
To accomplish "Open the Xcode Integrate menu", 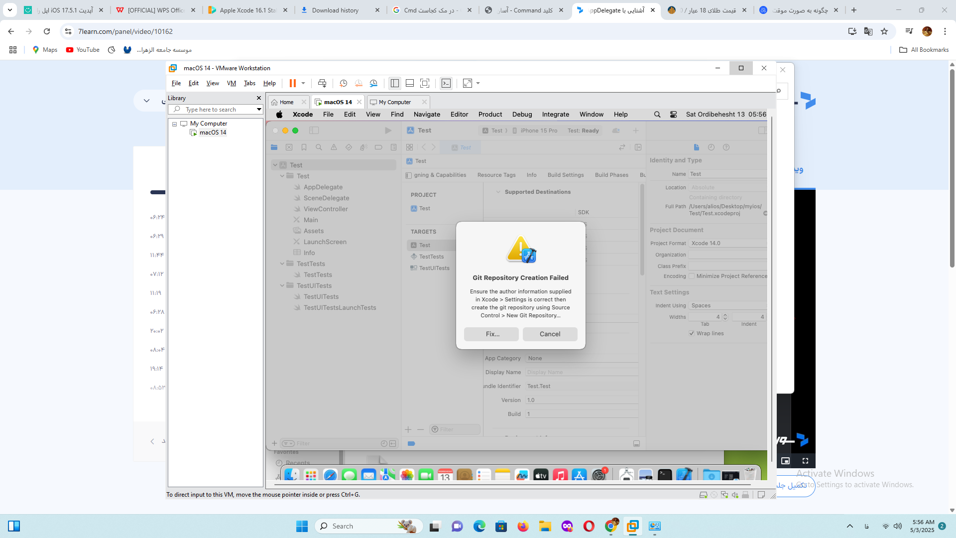I will (555, 115).
